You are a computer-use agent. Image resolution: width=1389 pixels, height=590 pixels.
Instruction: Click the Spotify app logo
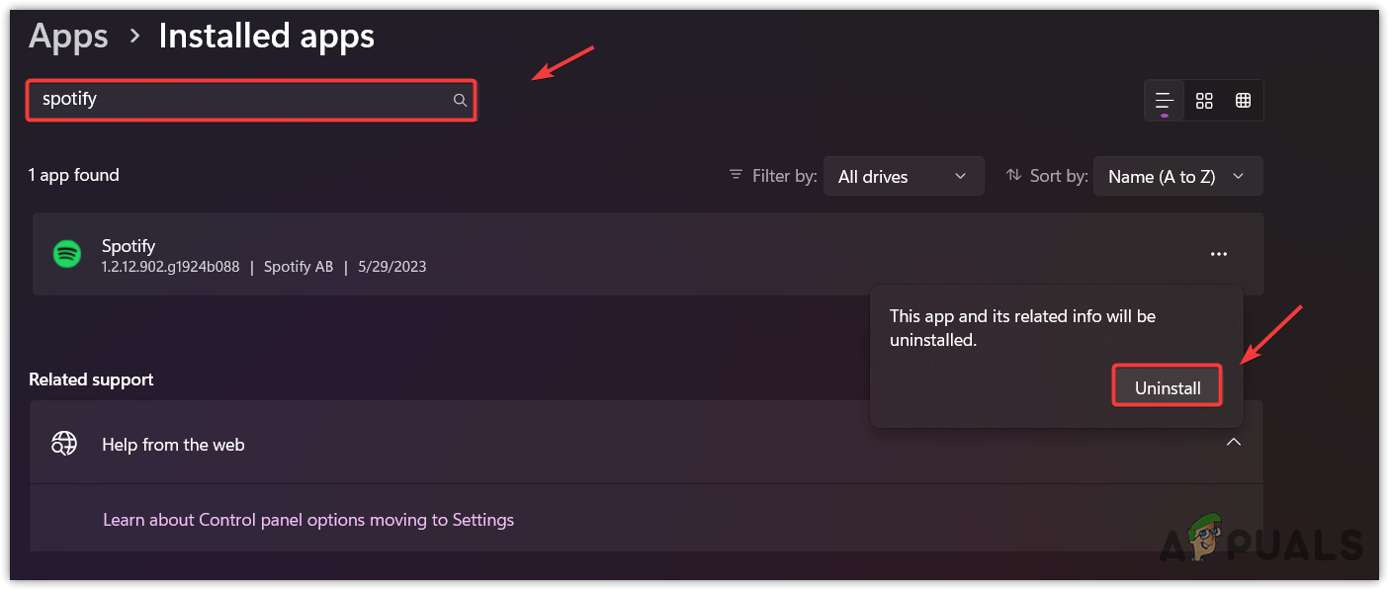(66, 254)
